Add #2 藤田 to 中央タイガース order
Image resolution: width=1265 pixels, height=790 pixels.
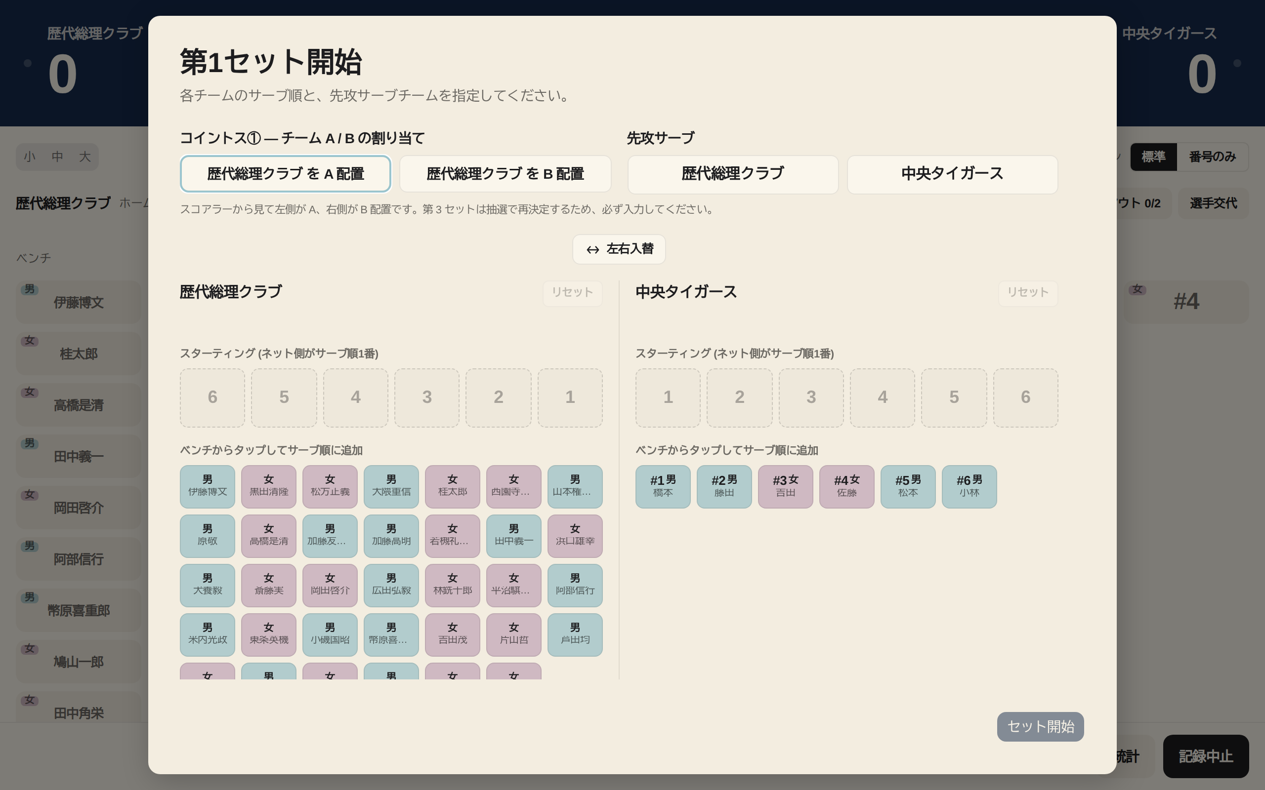724,486
